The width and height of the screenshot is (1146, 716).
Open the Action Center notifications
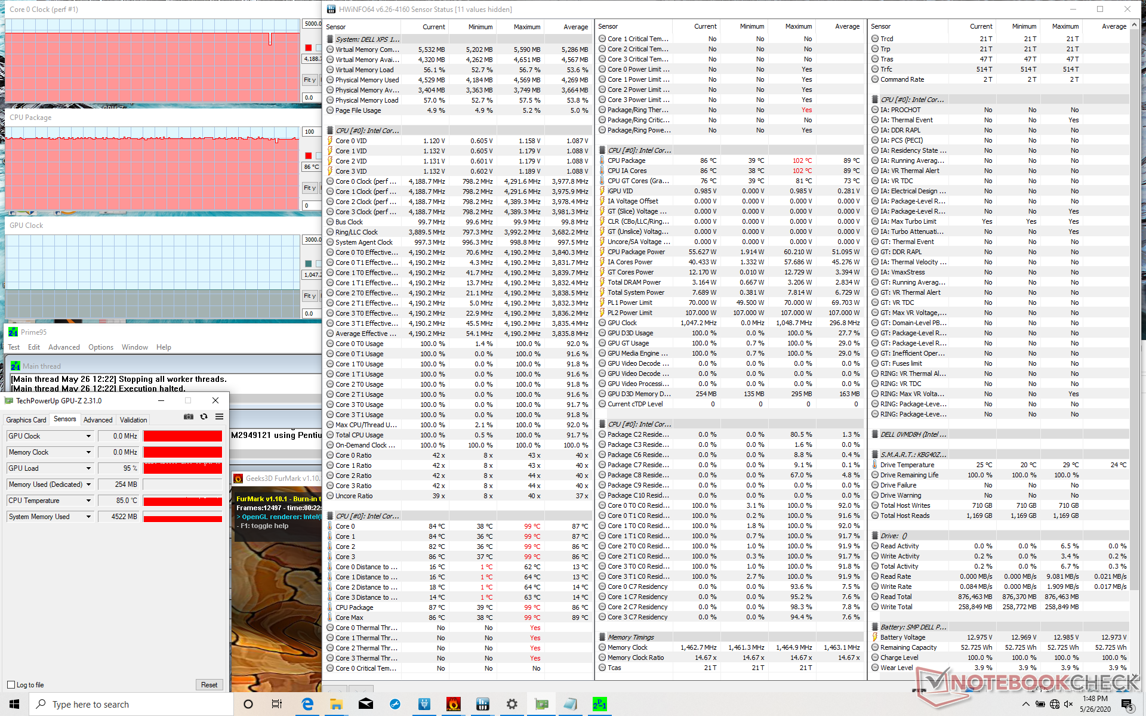1127,704
